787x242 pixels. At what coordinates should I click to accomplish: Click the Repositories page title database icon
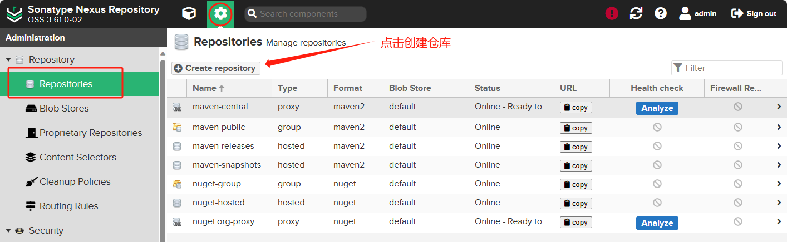pos(181,42)
